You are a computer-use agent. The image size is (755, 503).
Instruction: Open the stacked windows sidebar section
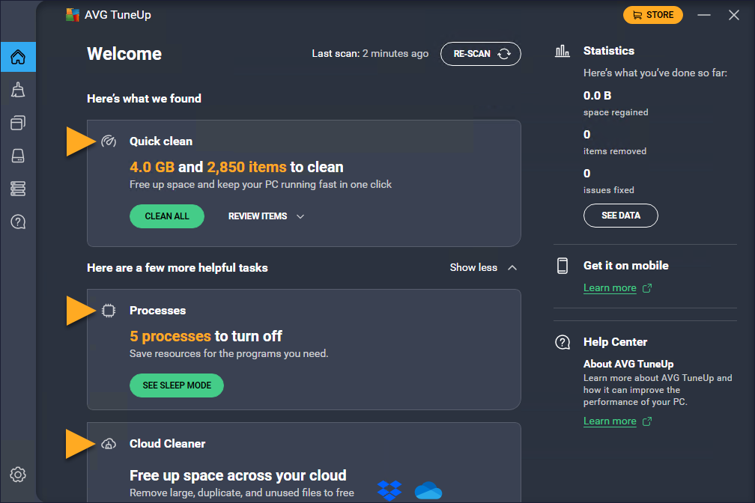[x=18, y=123]
